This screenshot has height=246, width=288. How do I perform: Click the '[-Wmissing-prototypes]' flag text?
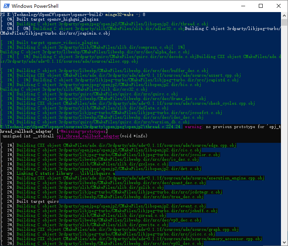tap(82, 131)
